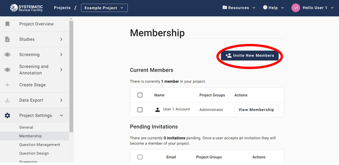Expand the Resources menu
This screenshot has height=165, width=339.
239,8
